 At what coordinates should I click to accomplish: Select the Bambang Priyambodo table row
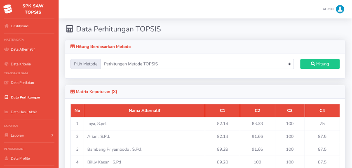click(x=205, y=149)
